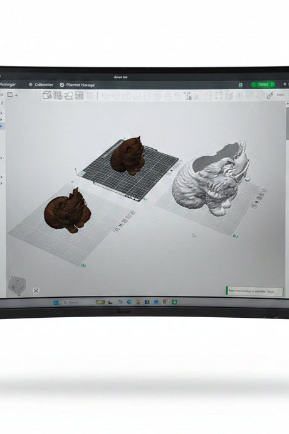
Task: Click the lowest side icon on plate 03
Action: [x=254, y=205]
